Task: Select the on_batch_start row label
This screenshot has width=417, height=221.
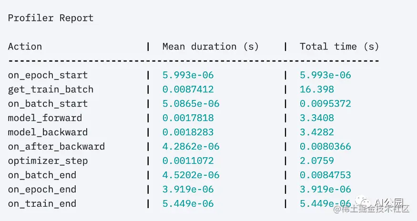Action: (x=48, y=104)
